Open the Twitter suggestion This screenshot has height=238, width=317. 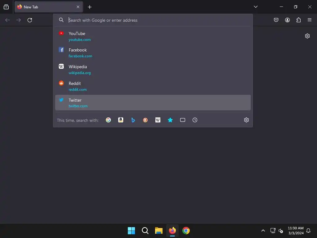(x=153, y=103)
